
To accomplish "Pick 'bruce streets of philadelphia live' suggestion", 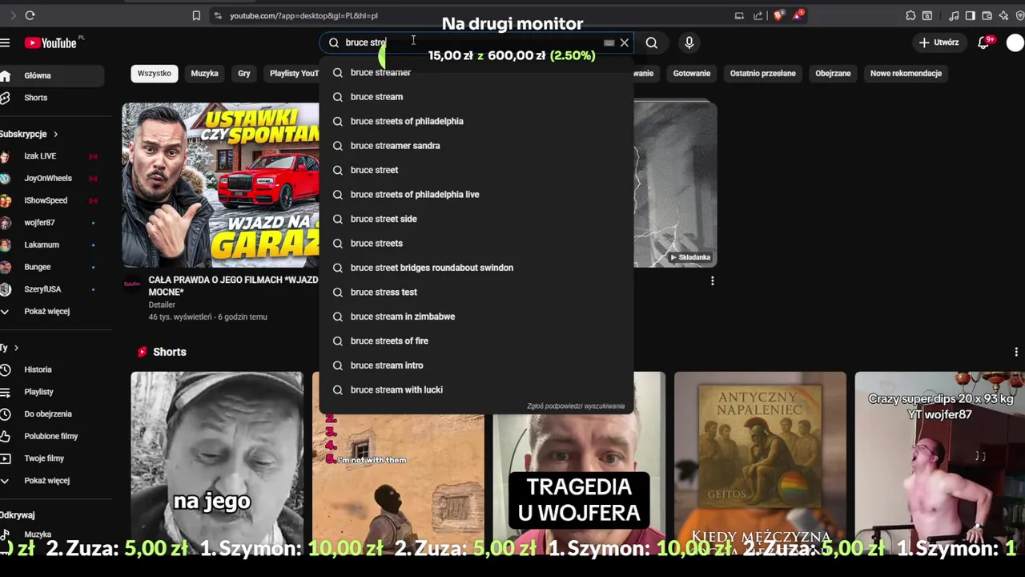I will [476, 195].
